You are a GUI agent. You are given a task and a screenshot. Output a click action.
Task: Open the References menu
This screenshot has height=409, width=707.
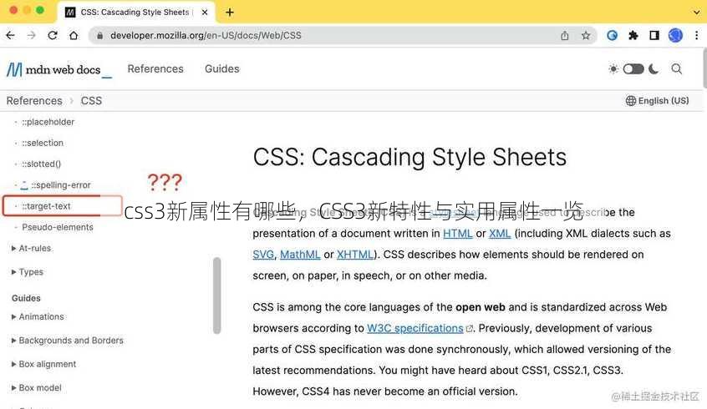155,69
